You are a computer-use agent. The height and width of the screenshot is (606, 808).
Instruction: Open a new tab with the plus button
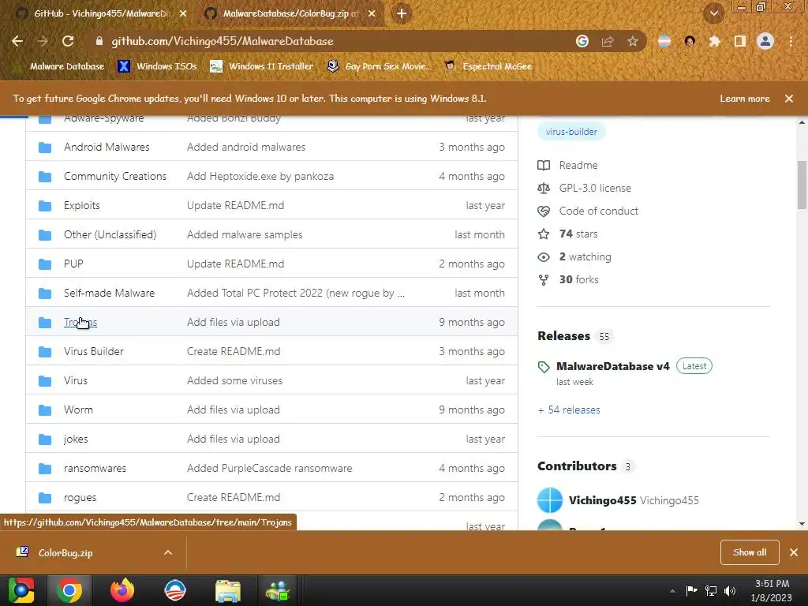point(402,13)
